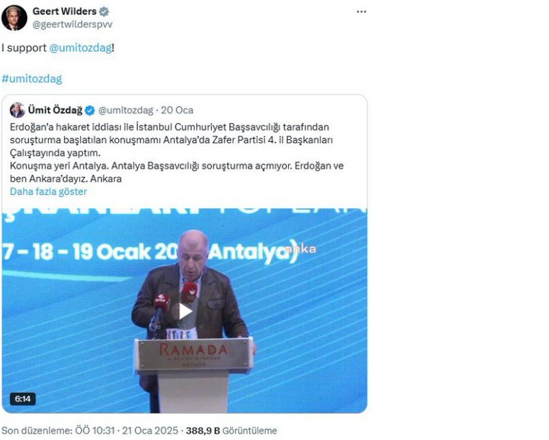Click the Son düzenleme edit history label
This screenshot has width=549, height=440.
[x=37, y=430]
